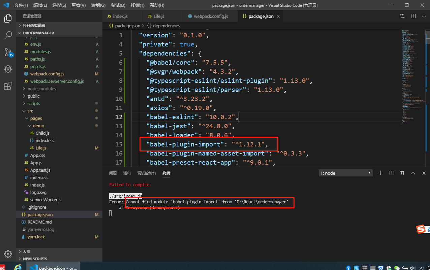Image resolution: width=430 pixels, height=270 pixels.
Task: Switch to the index.js editor tab
Action: click(123, 16)
